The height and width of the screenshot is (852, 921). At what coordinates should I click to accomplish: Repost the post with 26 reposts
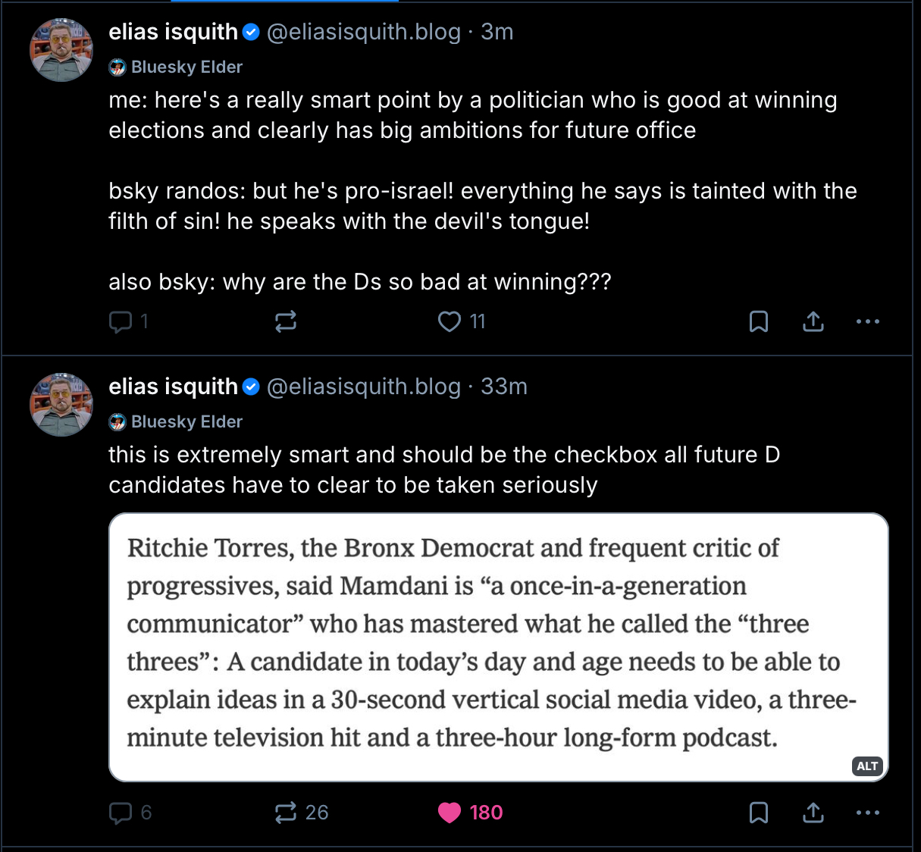[286, 813]
